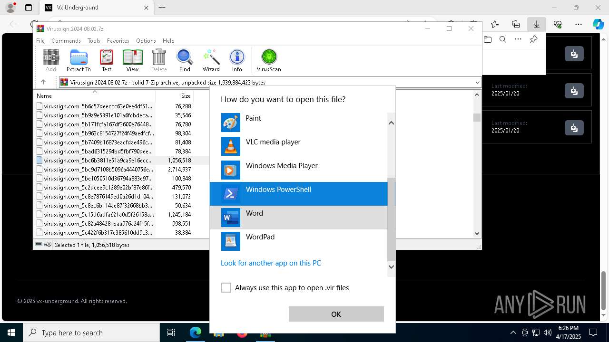Image resolution: width=609 pixels, height=342 pixels.
Task: Open the File menu in WinRAR
Action: [40, 41]
